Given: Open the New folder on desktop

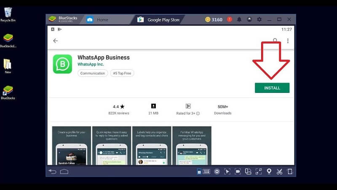Looking at the screenshot, I should (8, 67).
